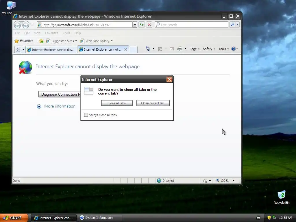Image resolution: width=296 pixels, height=222 pixels.
Task: Click the Home icon in command bar
Action: 148,49
